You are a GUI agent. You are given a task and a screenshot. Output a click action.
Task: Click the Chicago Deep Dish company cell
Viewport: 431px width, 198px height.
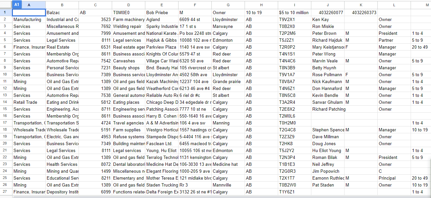pos(162,102)
